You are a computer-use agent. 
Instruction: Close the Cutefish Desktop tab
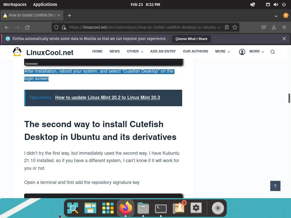59,15
